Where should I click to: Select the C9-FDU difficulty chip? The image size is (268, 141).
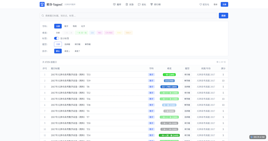coord(109,33)
